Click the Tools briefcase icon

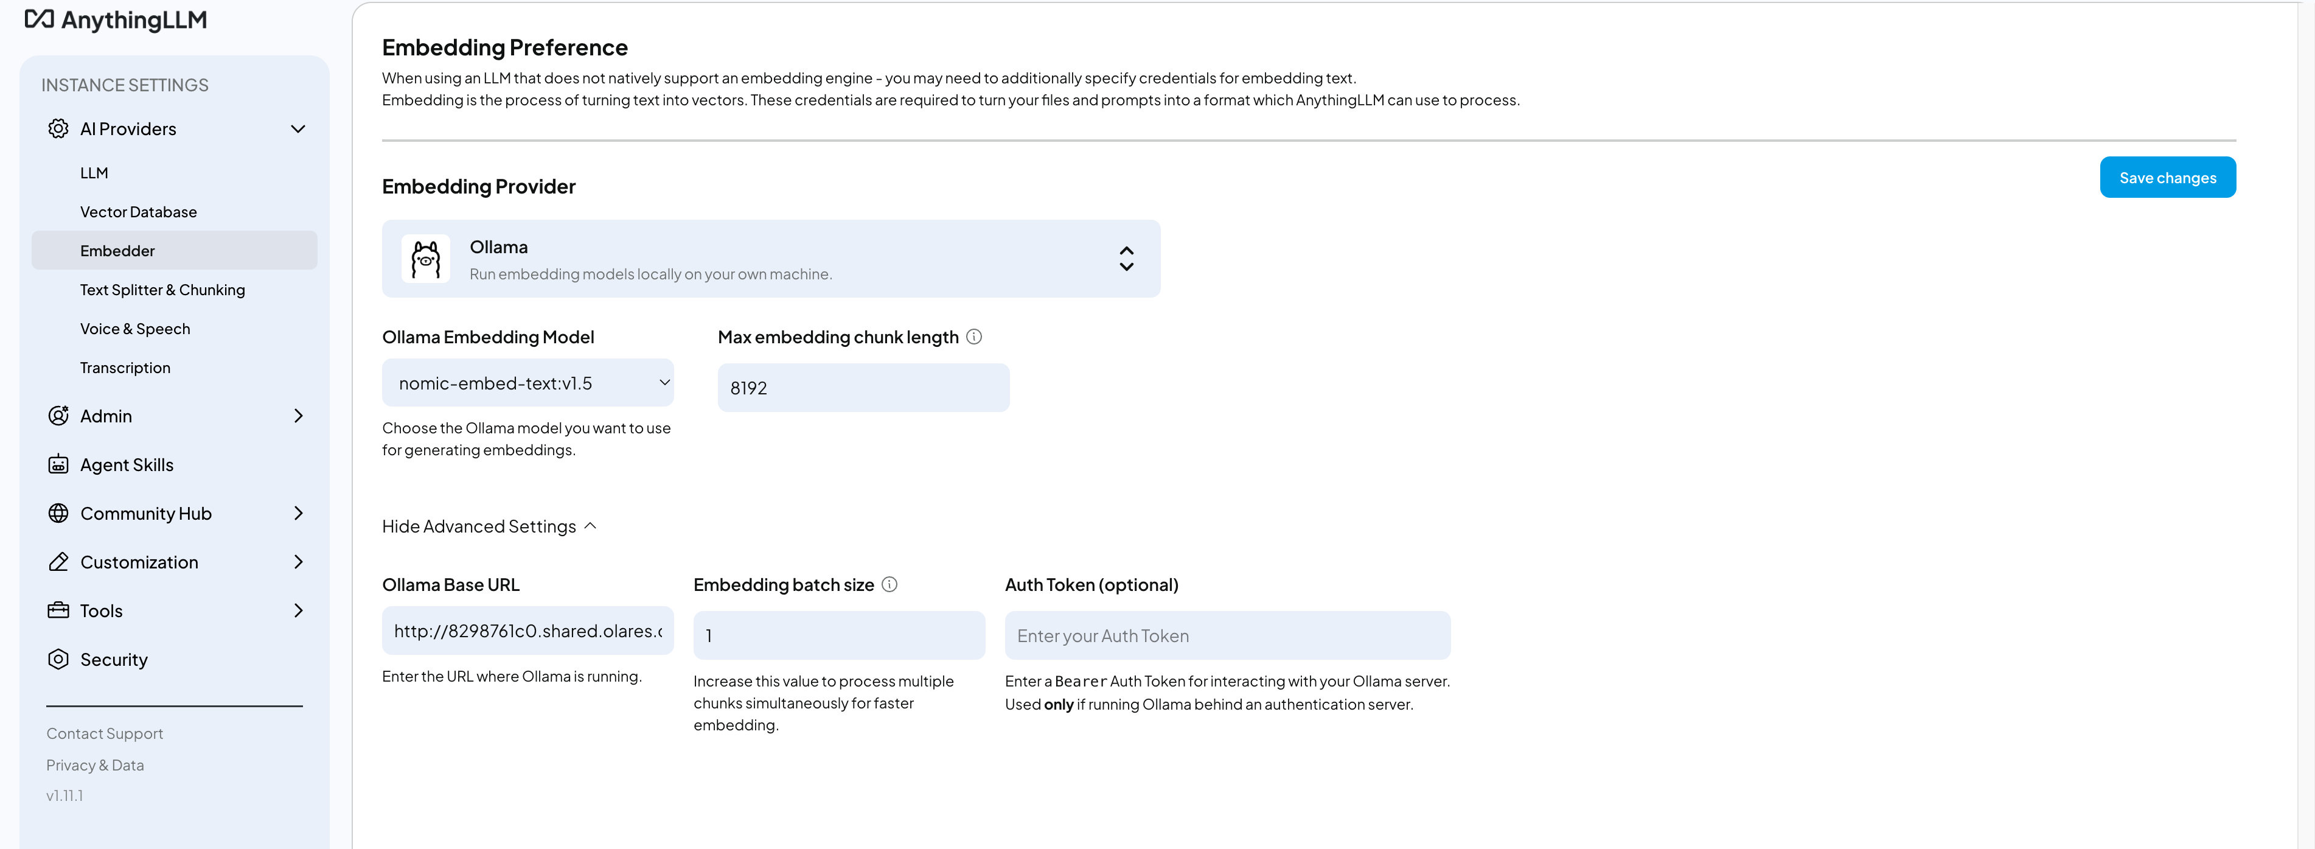(x=58, y=610)
